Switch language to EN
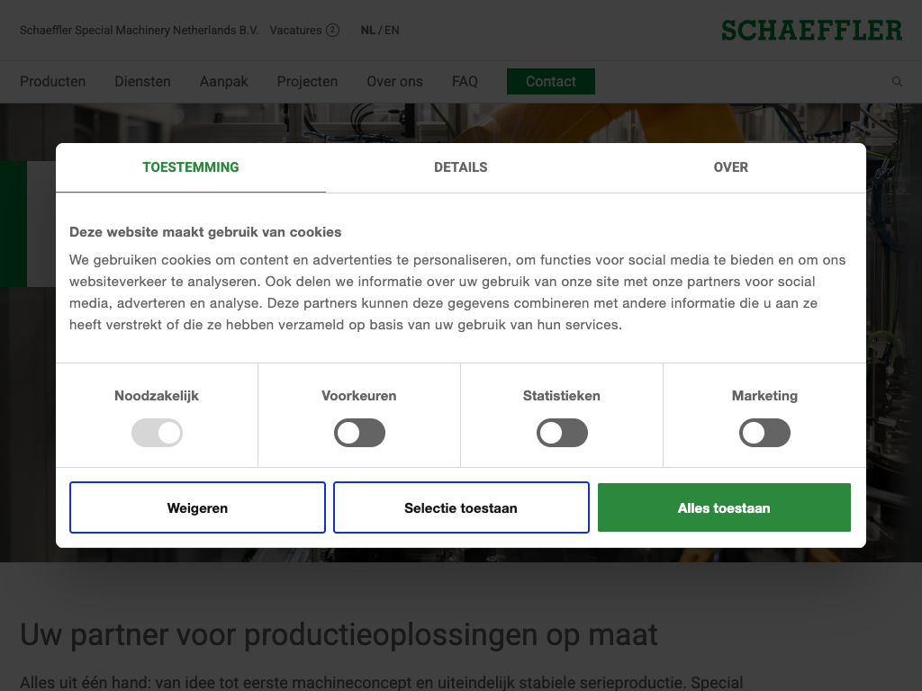922x691 pixels. [393, 31]
